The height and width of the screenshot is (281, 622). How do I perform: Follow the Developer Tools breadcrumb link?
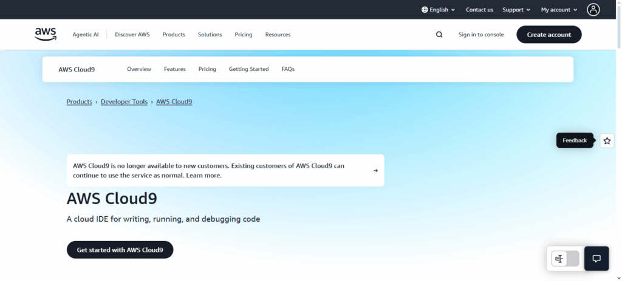124,102
